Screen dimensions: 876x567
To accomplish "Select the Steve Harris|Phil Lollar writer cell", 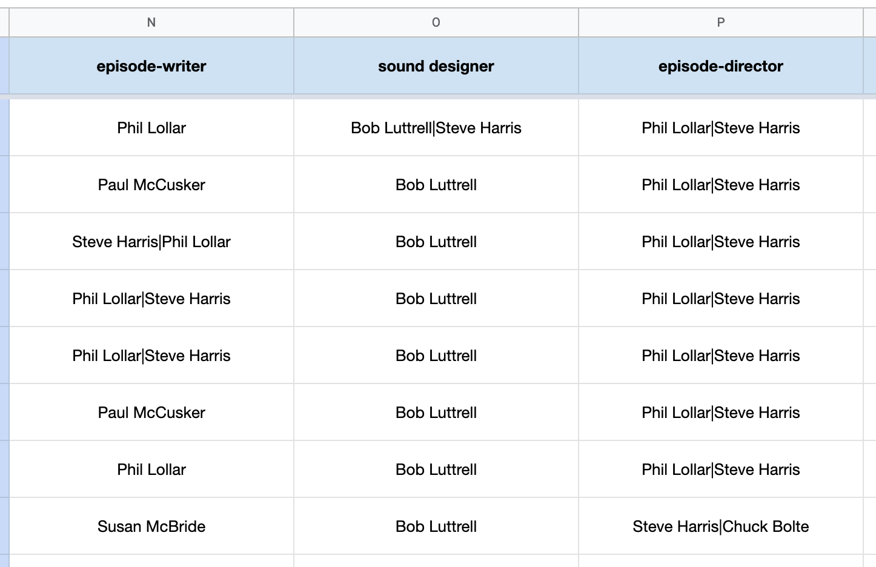I will (151, 242).
